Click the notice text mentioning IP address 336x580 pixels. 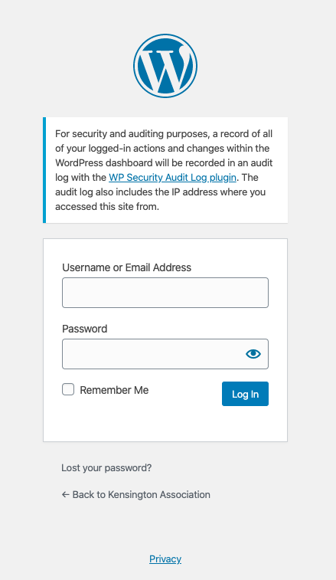(160, 192)
